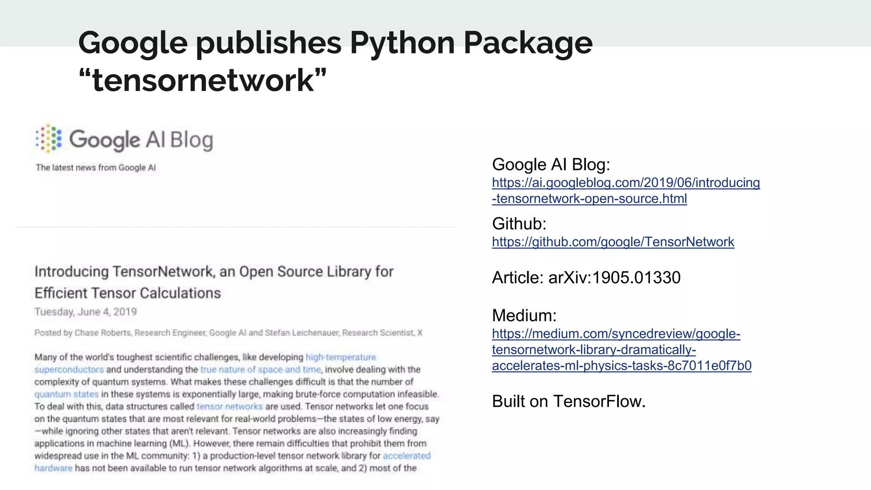Open the Google AI Blog URL link
871x490 pixels.
(x=626, y=183)
